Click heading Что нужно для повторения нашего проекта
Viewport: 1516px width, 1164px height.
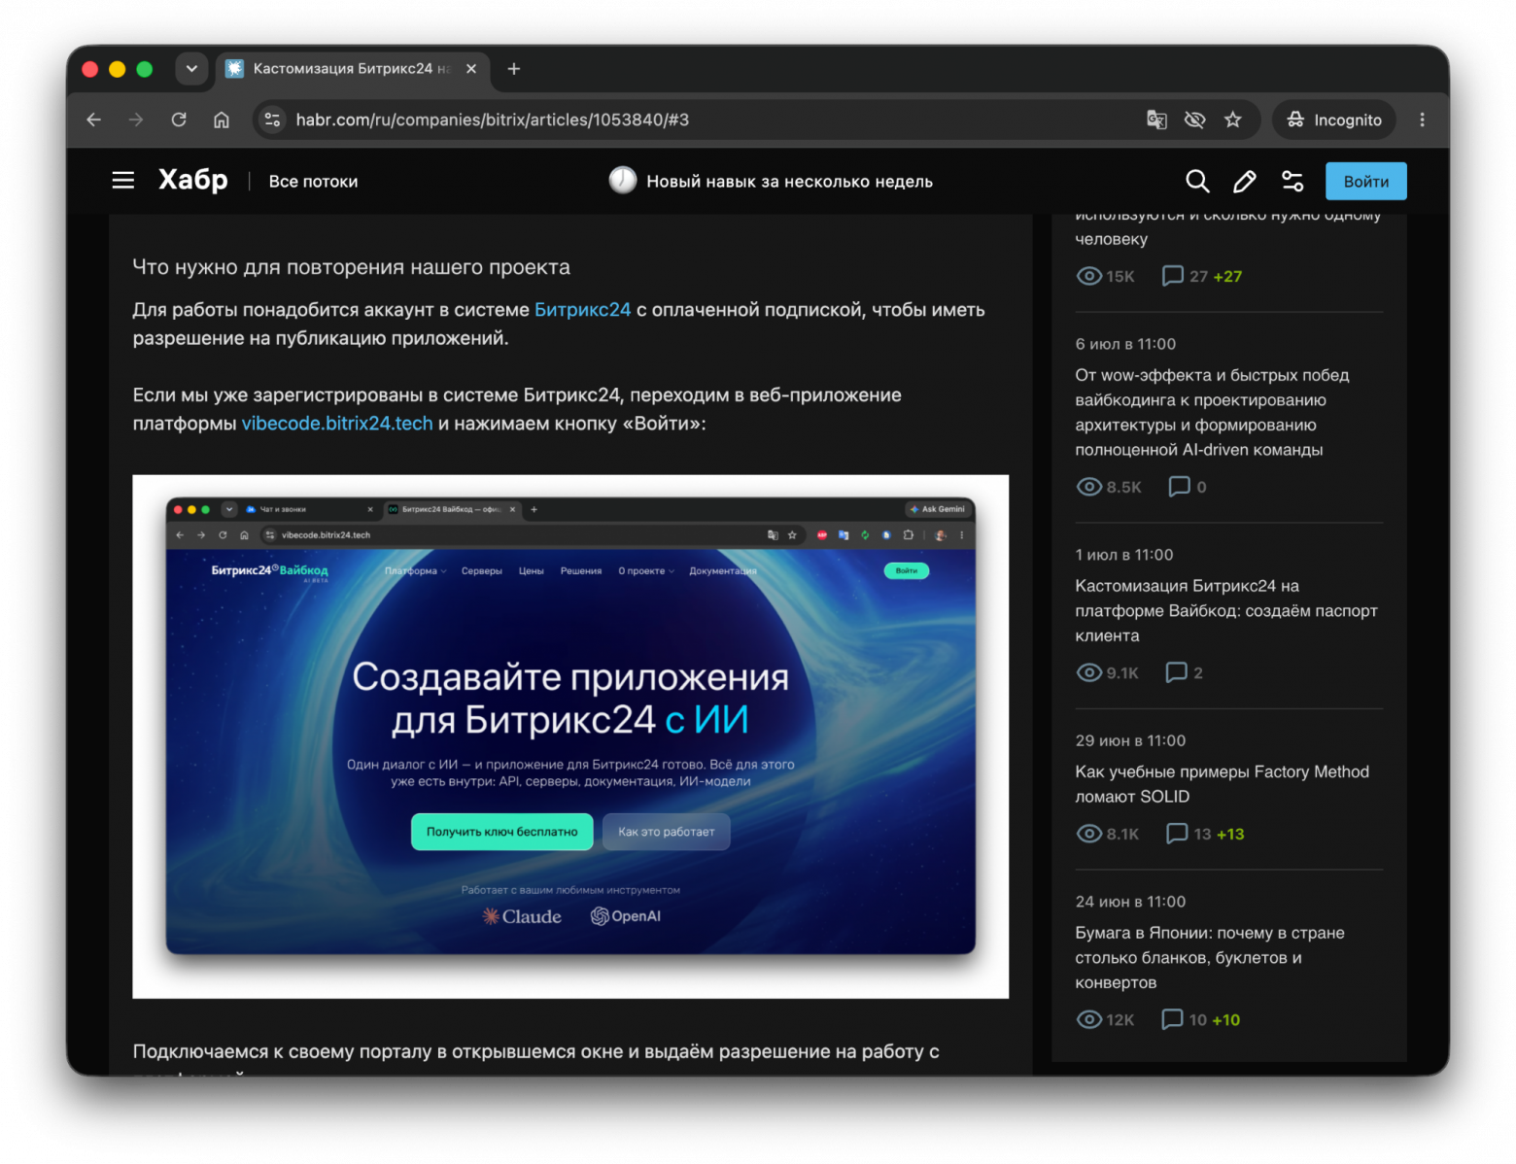click(352, 267)
